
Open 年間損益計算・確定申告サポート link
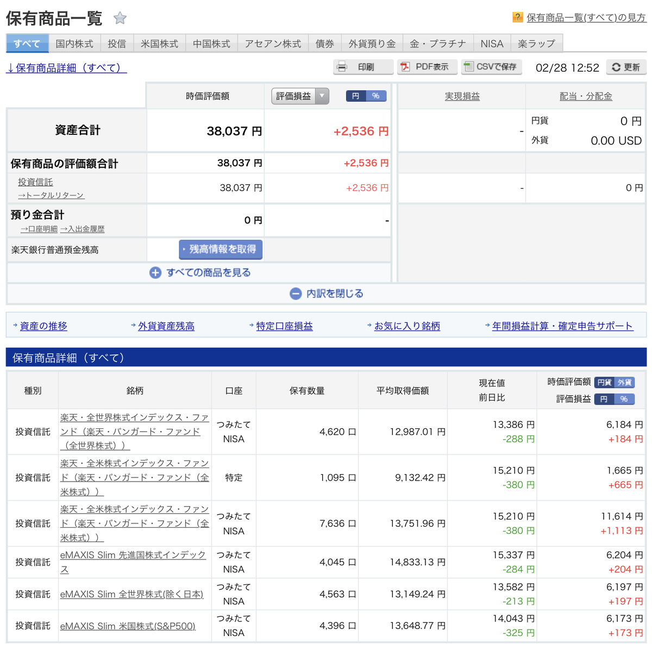pyautogui.click(x=562, y=326)
